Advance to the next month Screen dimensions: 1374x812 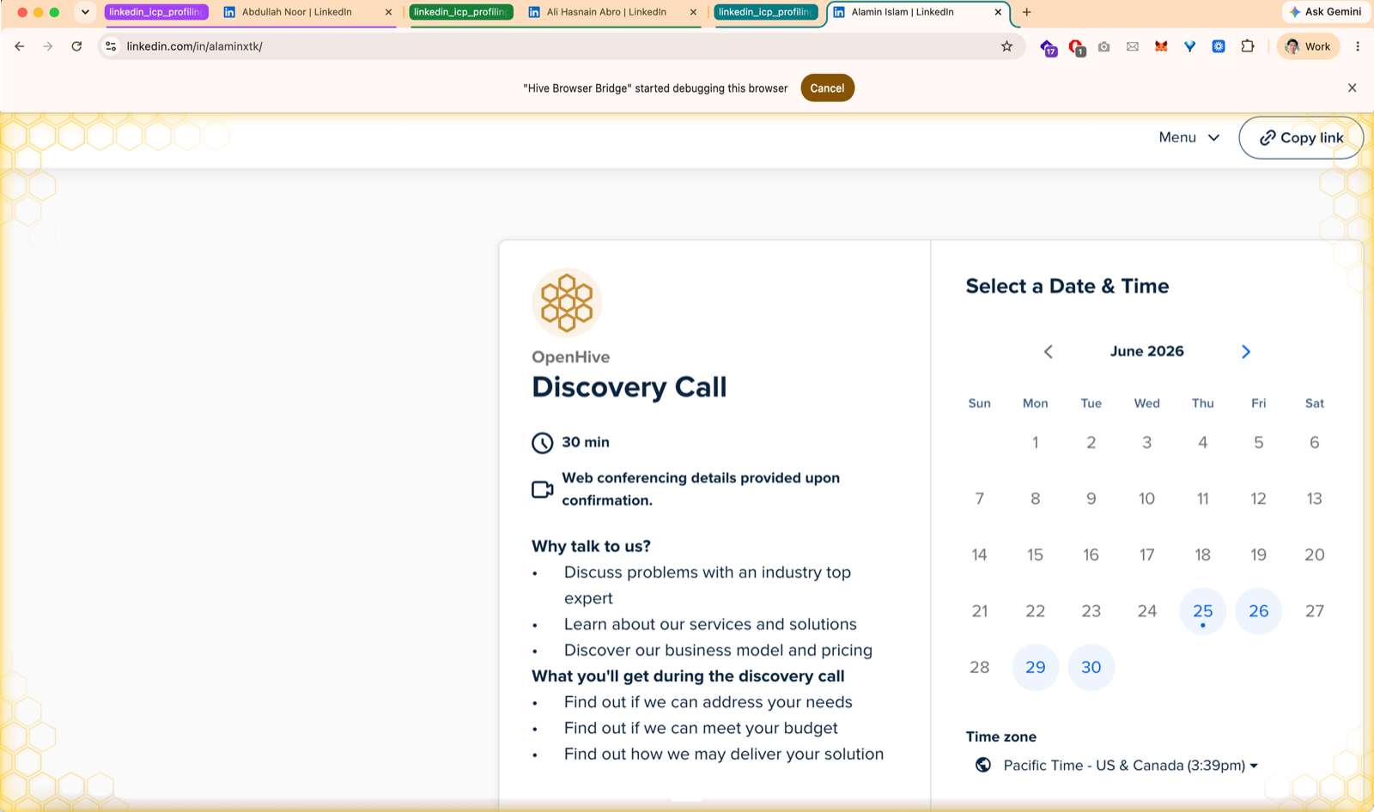pyautogui.click(x=1246, y=351)
